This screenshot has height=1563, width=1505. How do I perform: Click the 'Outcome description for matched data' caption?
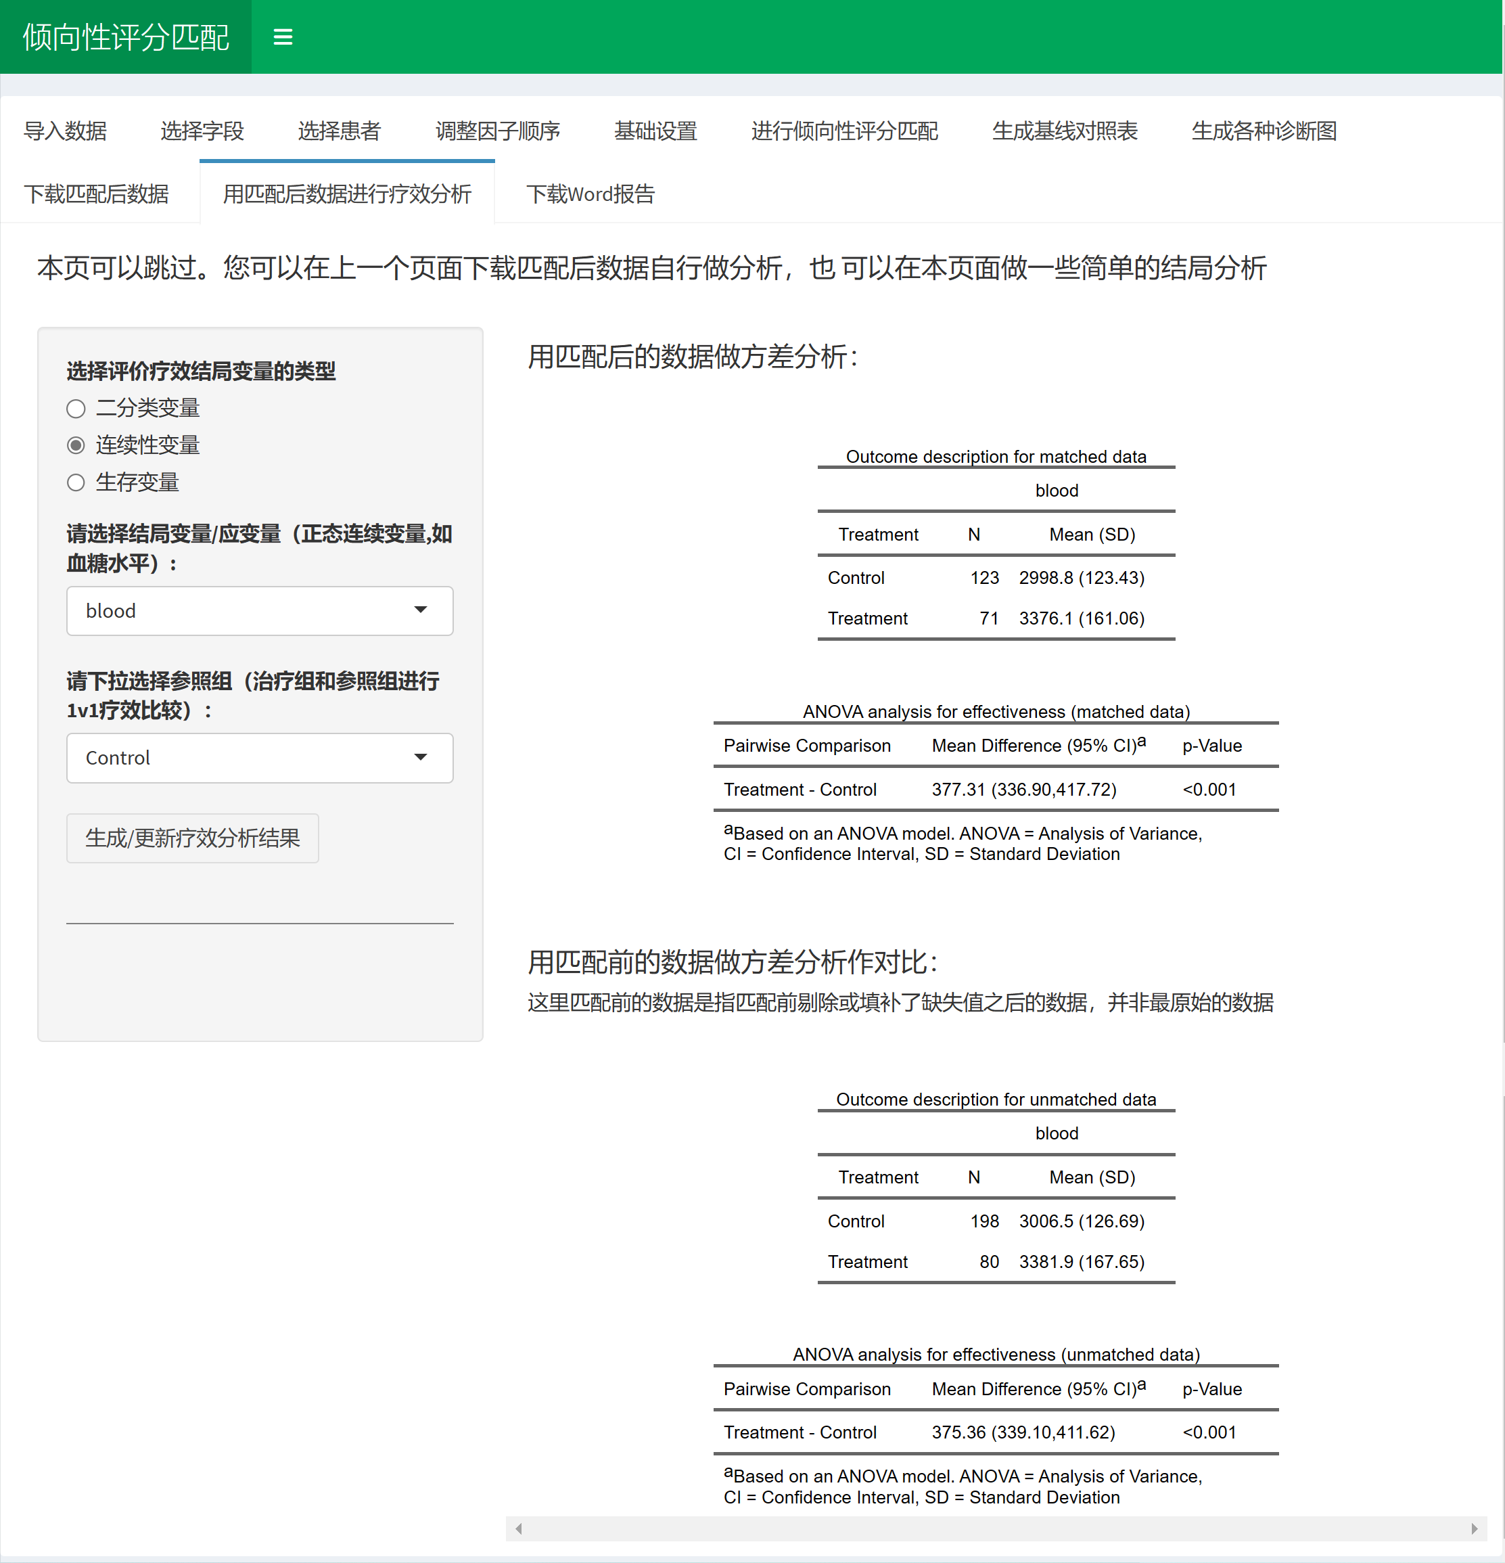[x=996, y=456]
